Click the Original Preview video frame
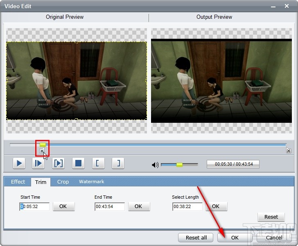 [x=77, y=81]
